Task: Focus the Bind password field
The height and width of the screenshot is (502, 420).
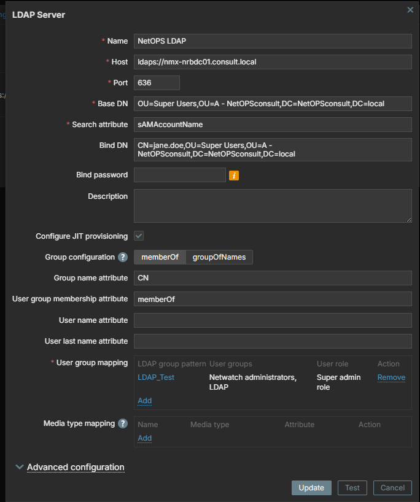Action: pos(180,175)
